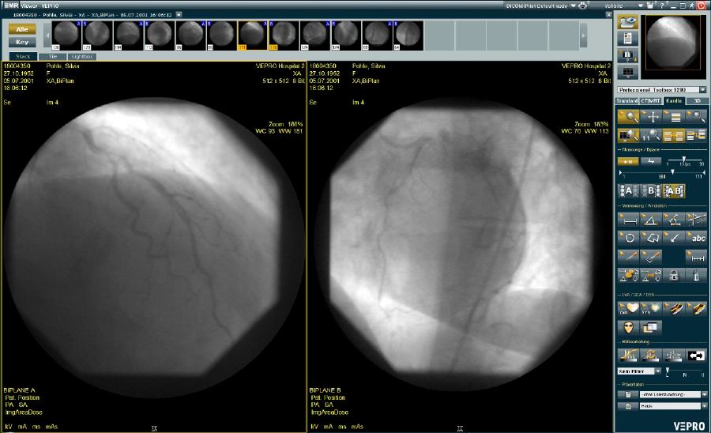
Task: Click the second histogram adjustment icon
Action: [651, 355]
